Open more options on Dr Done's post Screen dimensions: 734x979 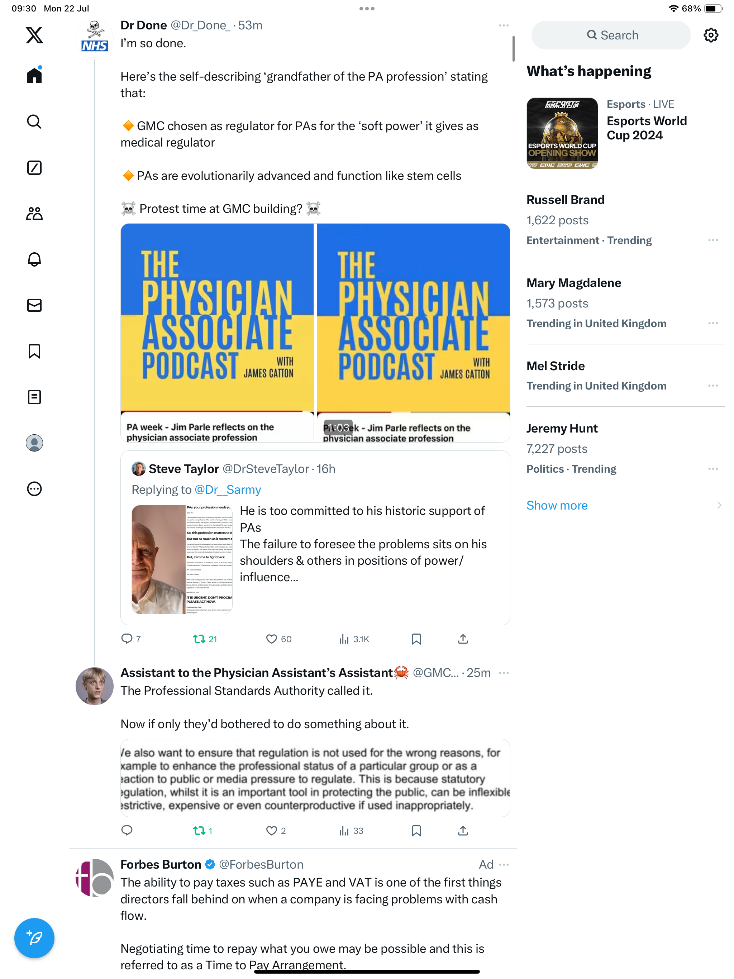tap(503, 26)
